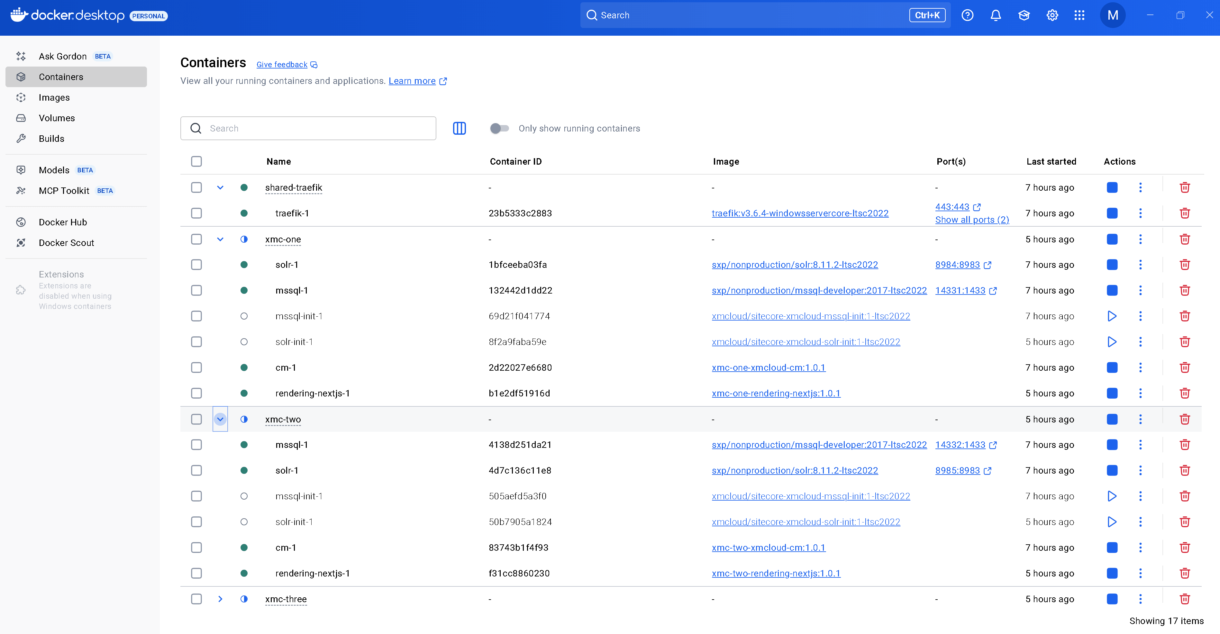Collapse the shared-traefik group

[x=220, y=187]
